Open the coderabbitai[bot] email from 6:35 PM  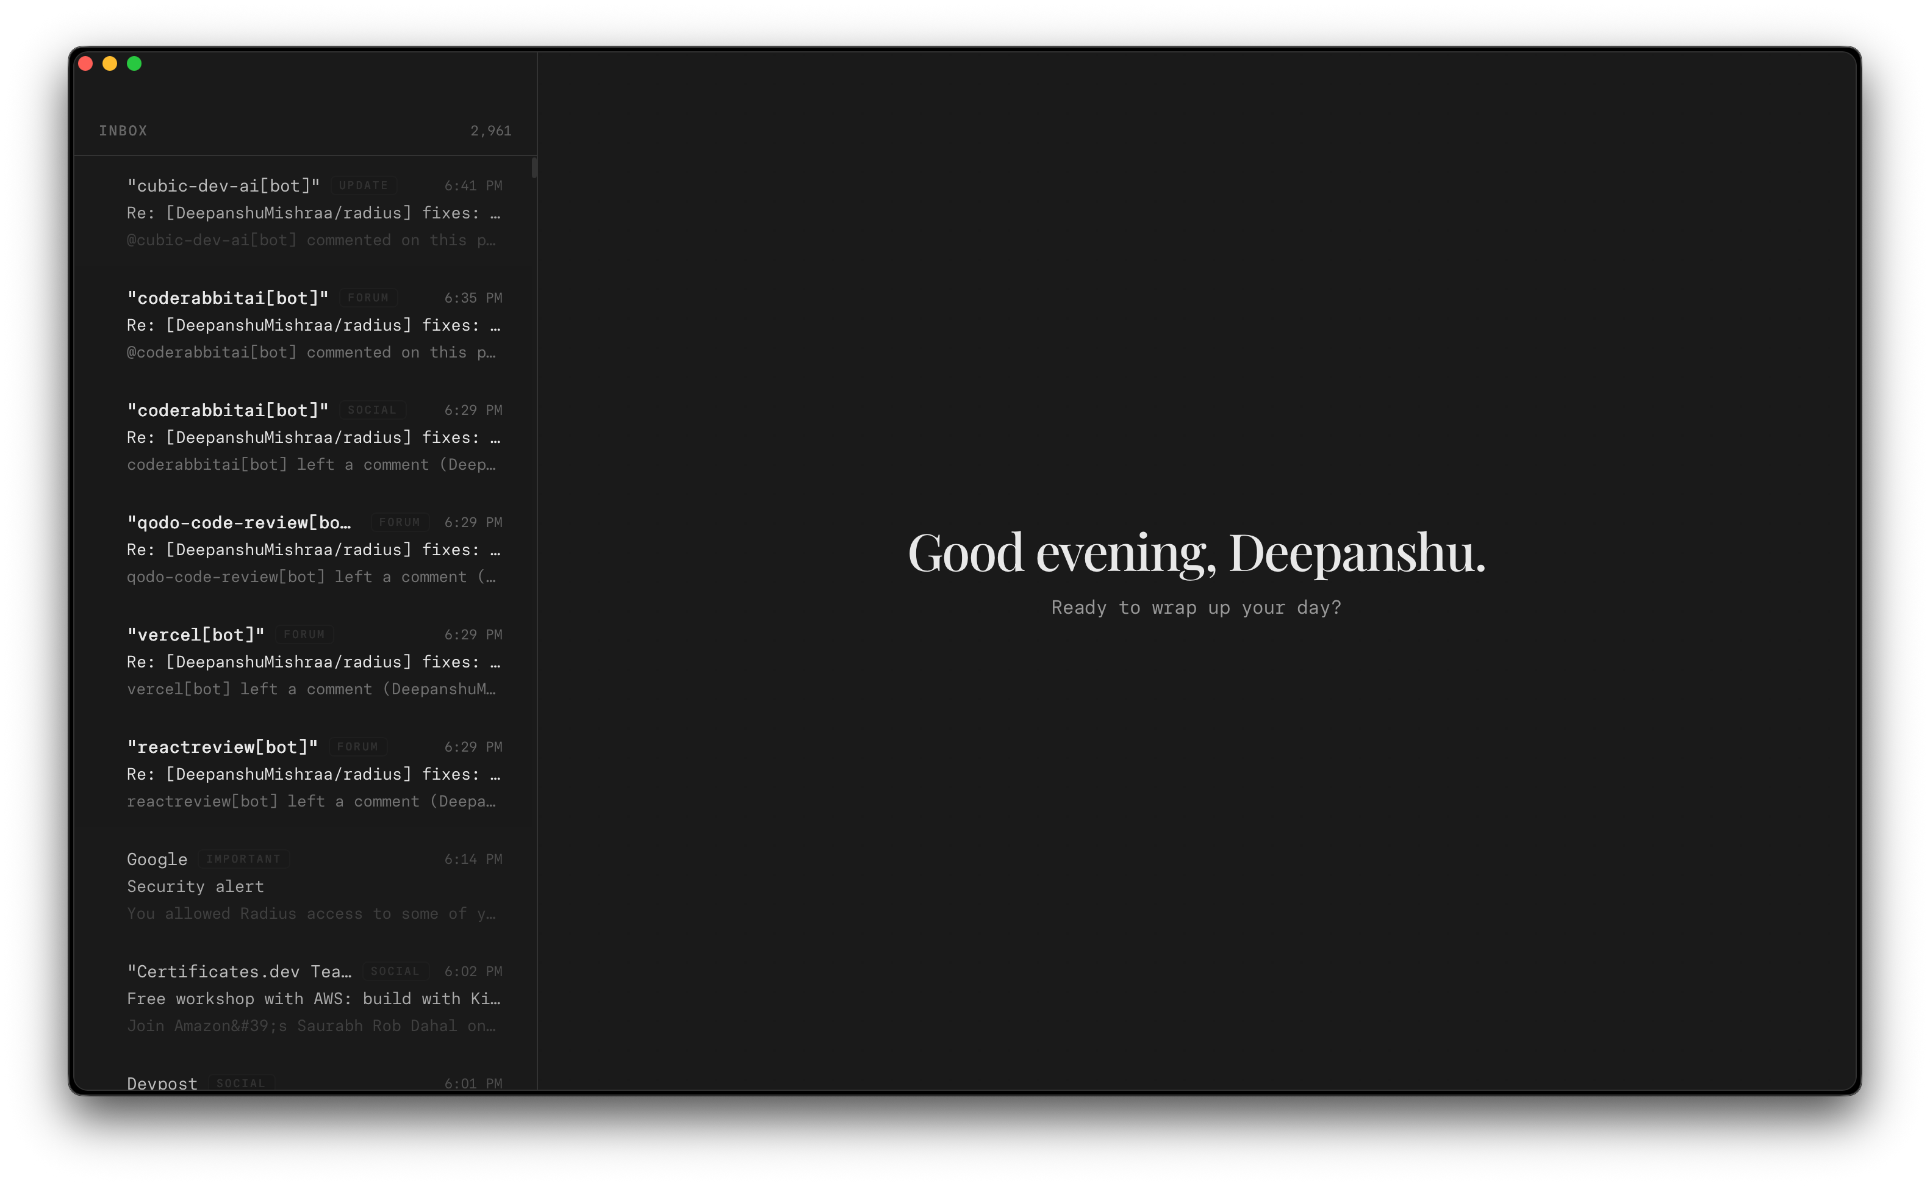(x=305, y=325)
